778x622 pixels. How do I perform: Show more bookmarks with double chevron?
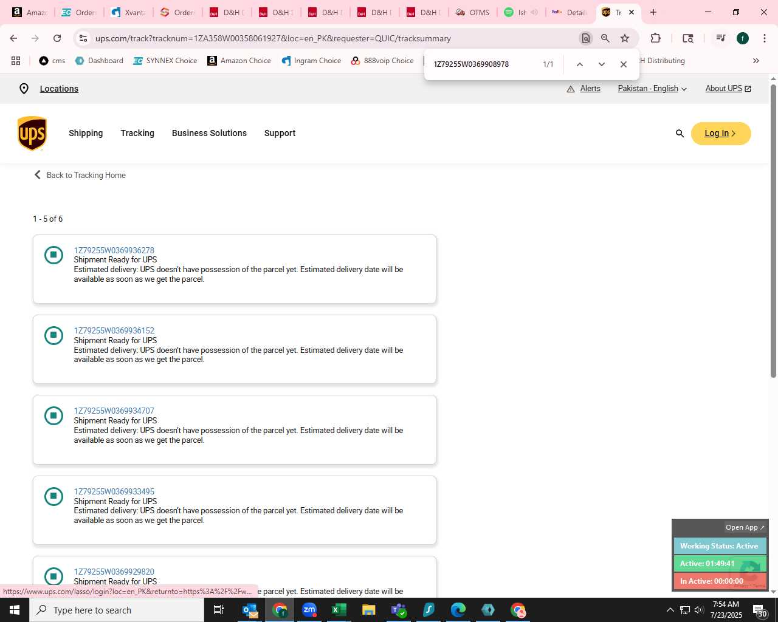[756, 61]
